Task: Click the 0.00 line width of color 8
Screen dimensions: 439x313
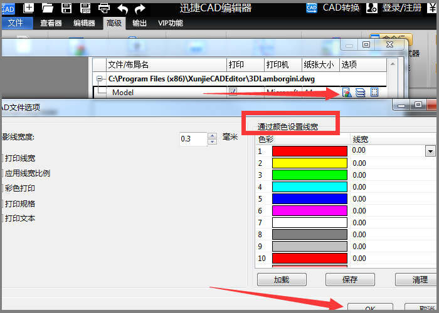Action: (359, 235)
